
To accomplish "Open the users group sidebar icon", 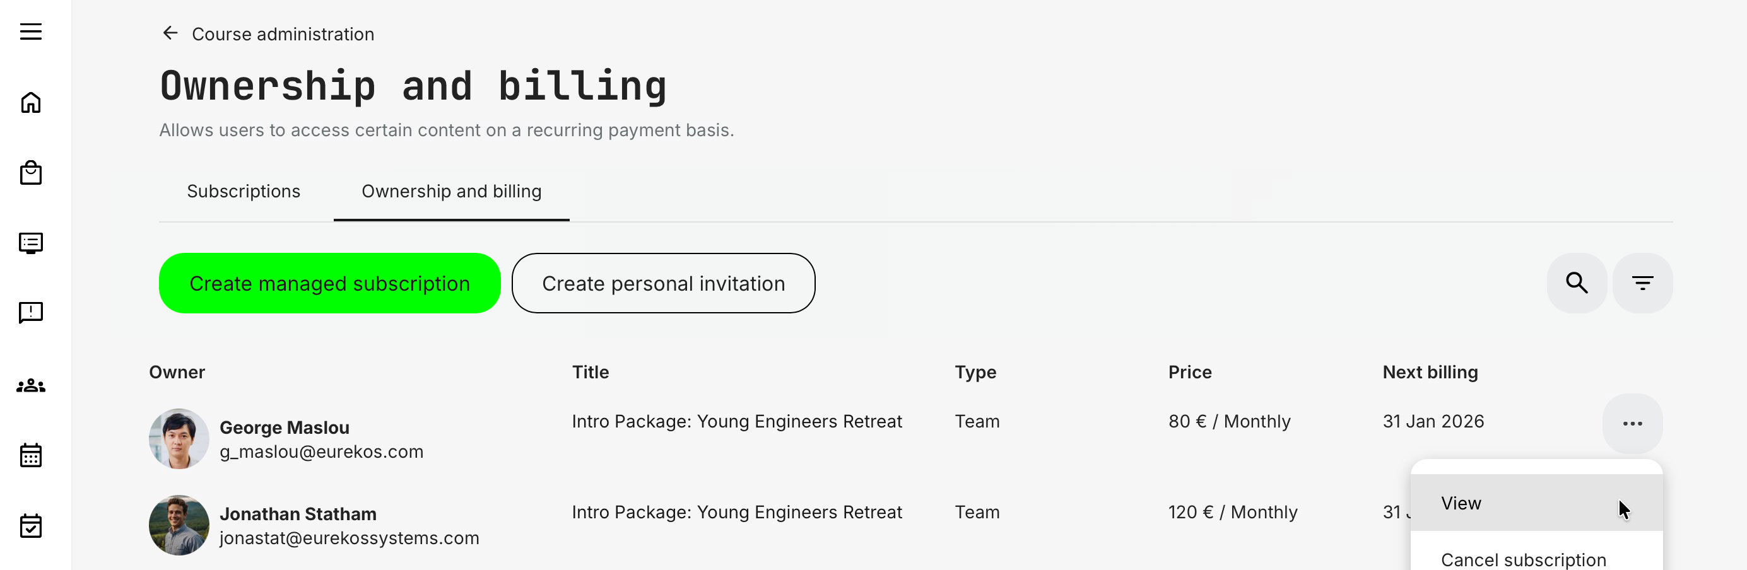I will [30, 386].
